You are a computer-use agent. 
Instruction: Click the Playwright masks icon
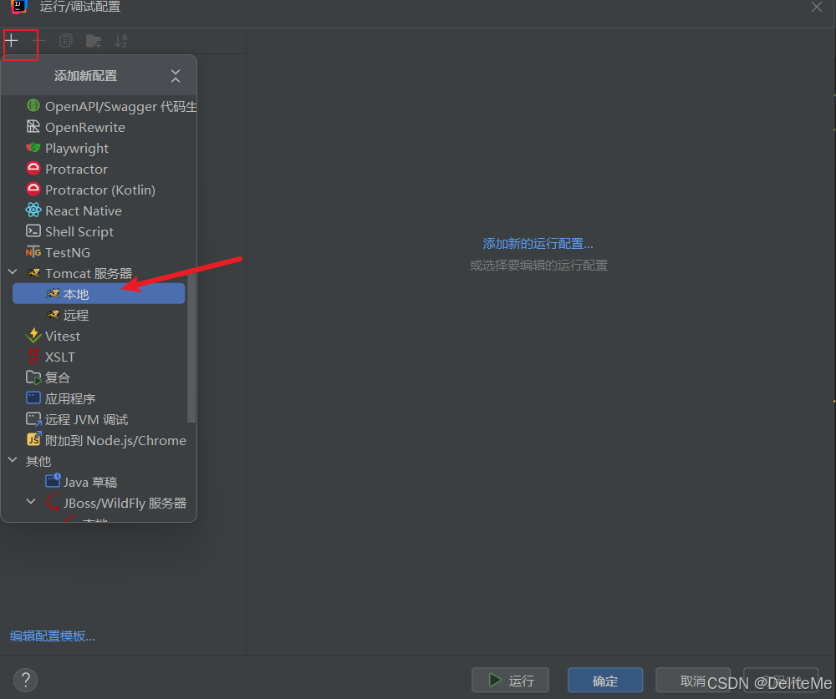[x=33, y=148]
